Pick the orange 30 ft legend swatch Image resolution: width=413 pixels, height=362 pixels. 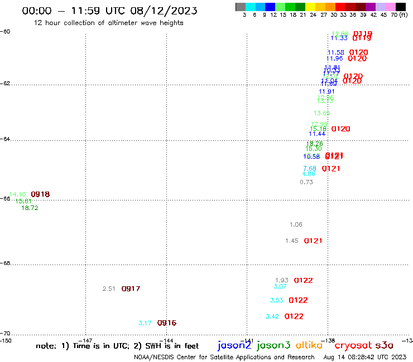click(330, 7)
